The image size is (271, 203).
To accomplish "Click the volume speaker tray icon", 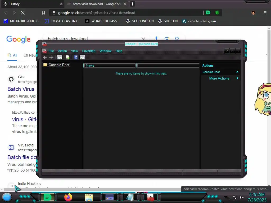I will pyautogui.click(x=242, y=197).
